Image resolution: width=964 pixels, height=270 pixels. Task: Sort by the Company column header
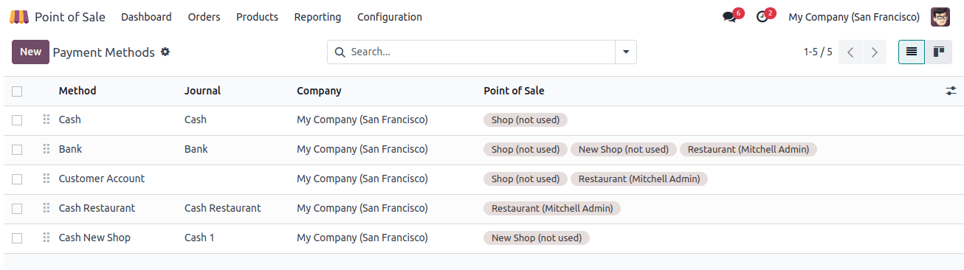coord(319,91)
